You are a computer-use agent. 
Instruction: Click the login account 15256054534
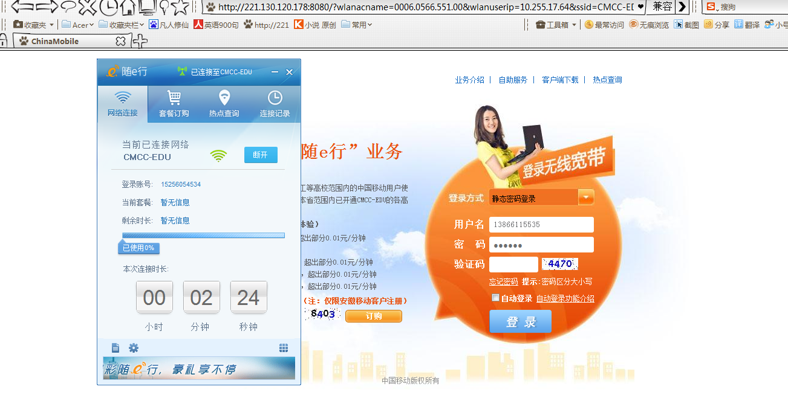coord(181,184)
